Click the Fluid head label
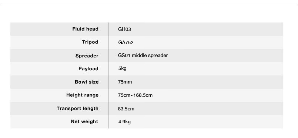 (x=86, y=29)
